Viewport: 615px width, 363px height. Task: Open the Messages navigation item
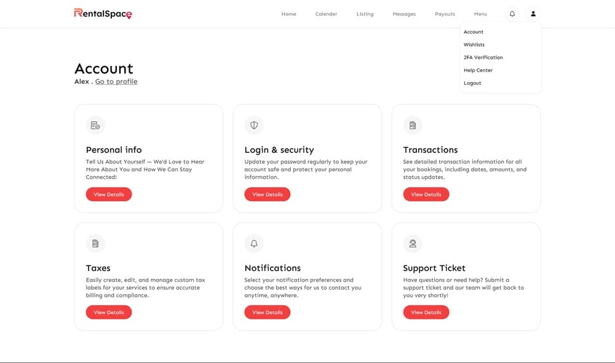[x=404, y=14]
